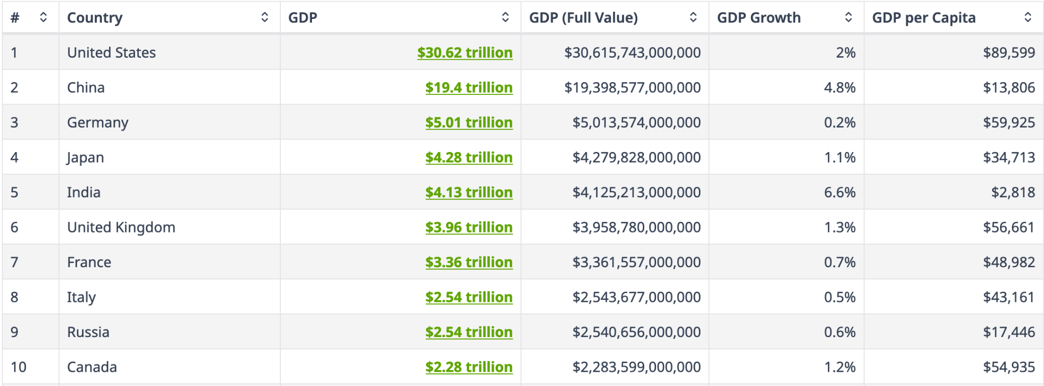Open Japan's $4.28 trillion link
This screenshot has height=386, width=1044.
pyautogui.click(x=468, y=158)
